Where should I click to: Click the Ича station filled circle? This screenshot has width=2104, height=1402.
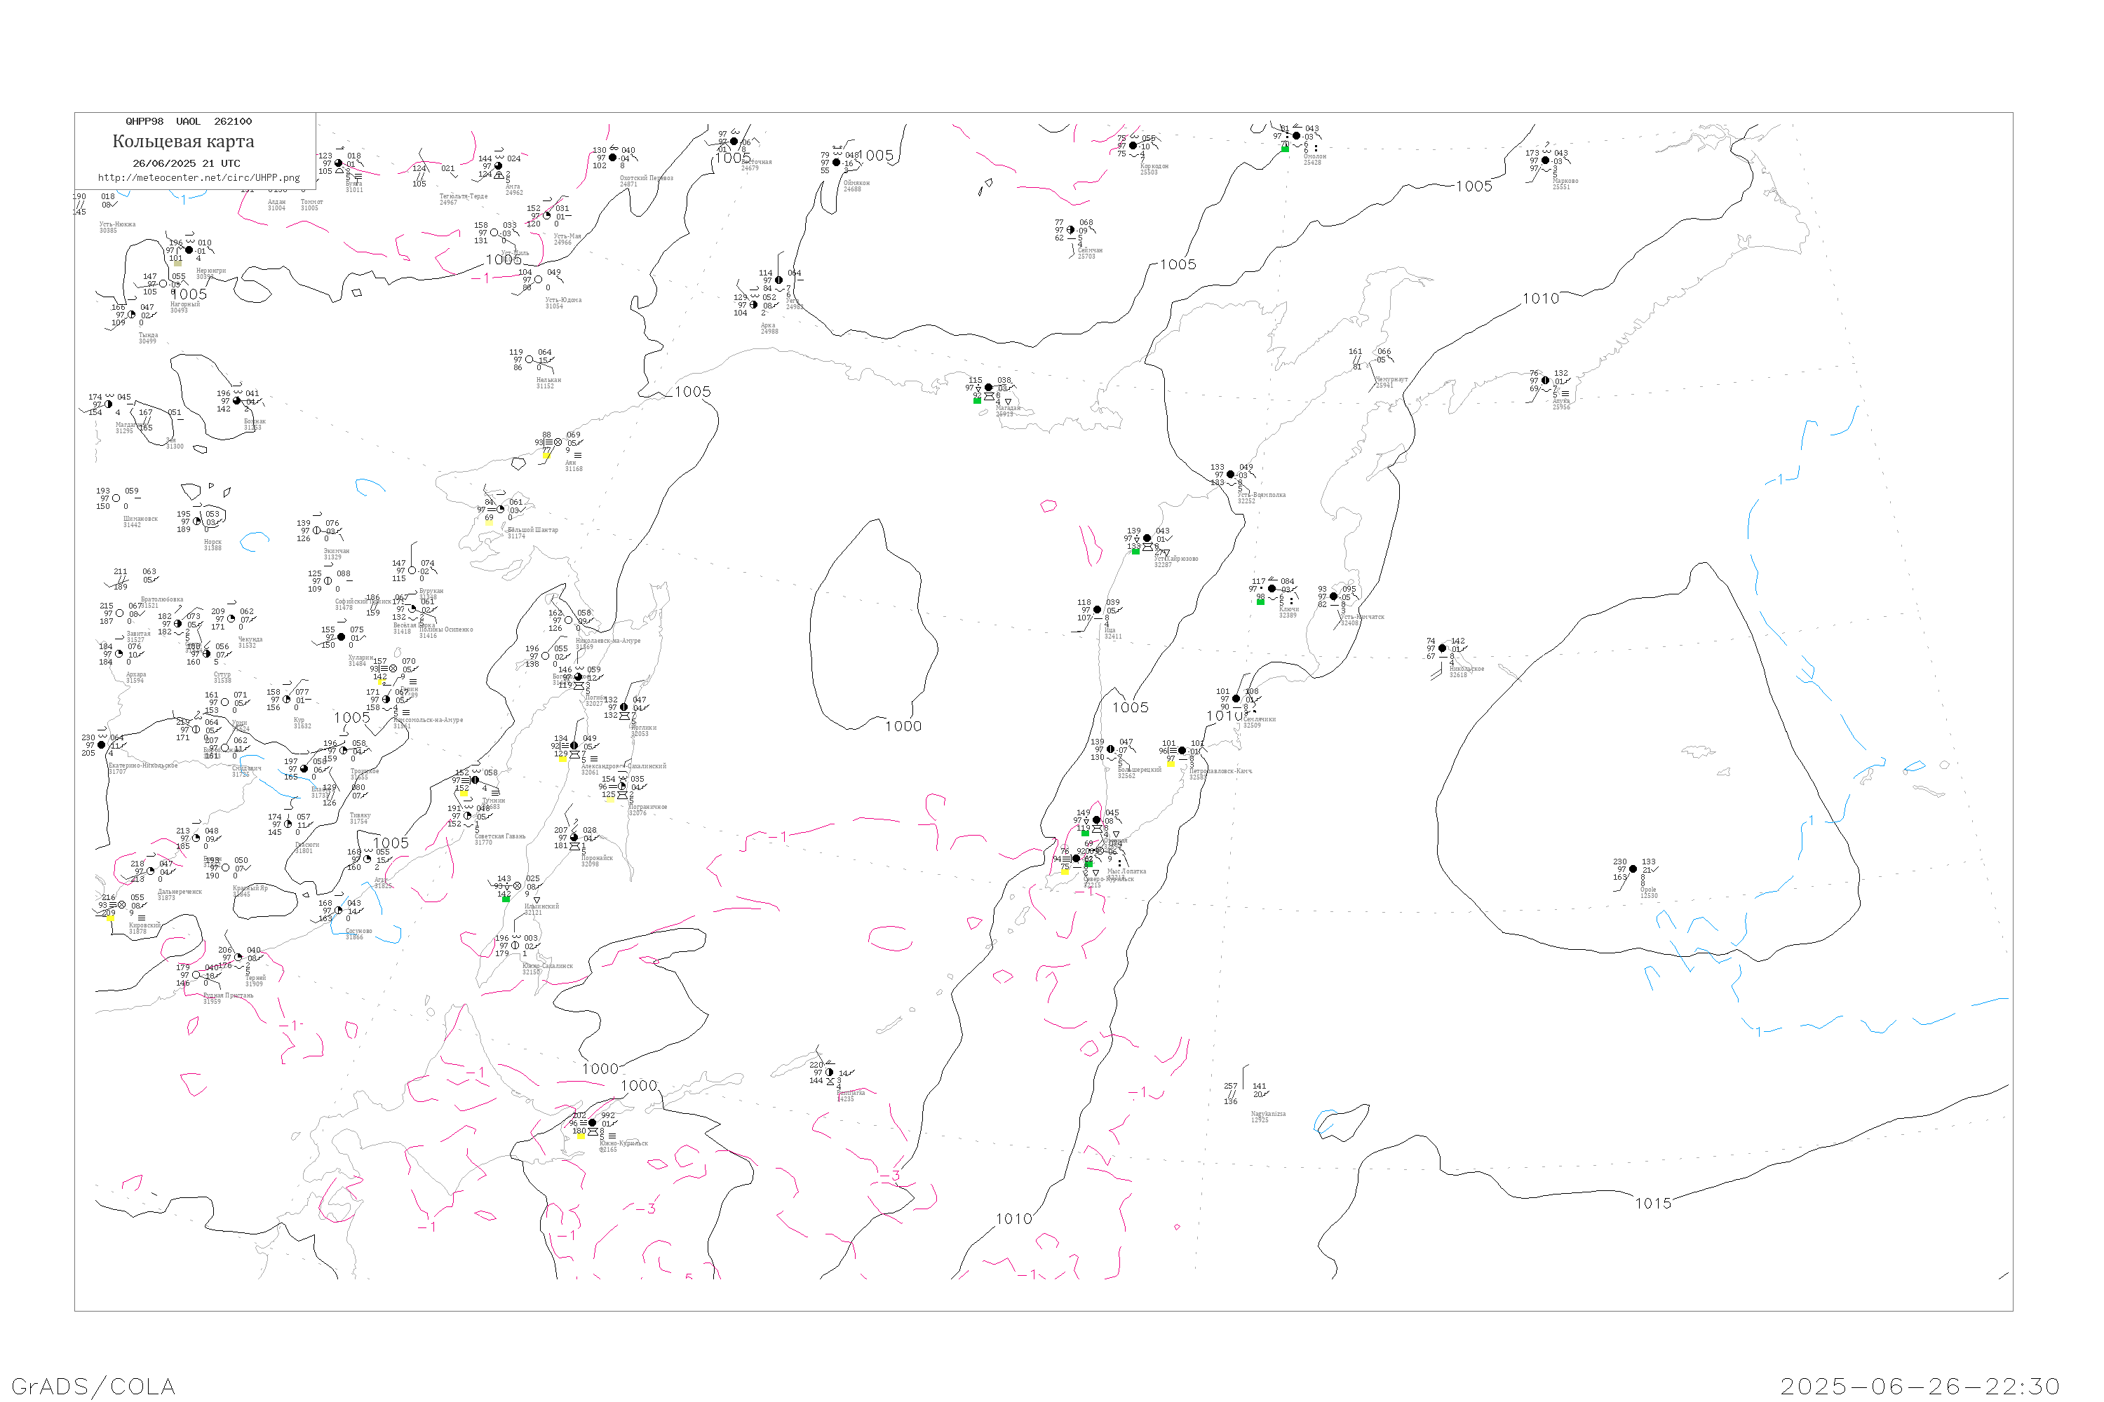[1097, 610]
